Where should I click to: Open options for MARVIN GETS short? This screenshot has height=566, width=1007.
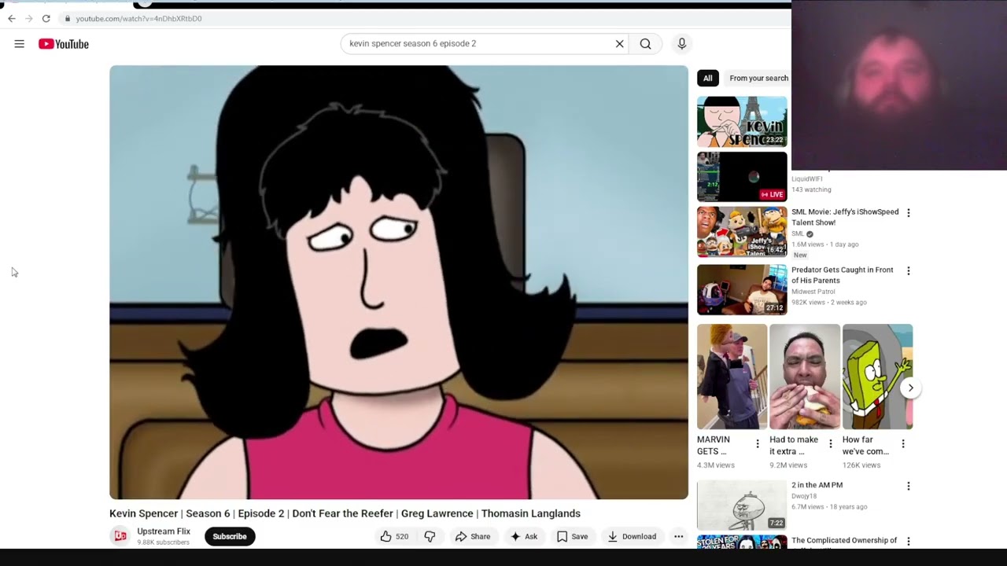(x=758, y=444)
